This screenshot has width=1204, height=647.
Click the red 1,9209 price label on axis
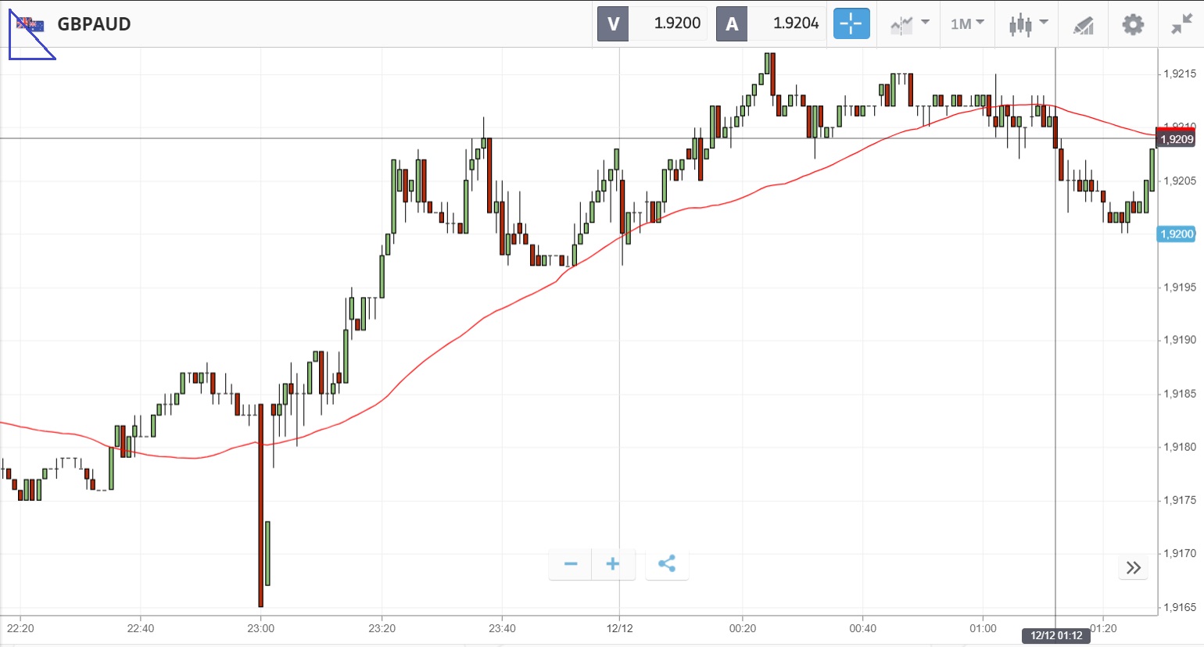(1176, 139)
